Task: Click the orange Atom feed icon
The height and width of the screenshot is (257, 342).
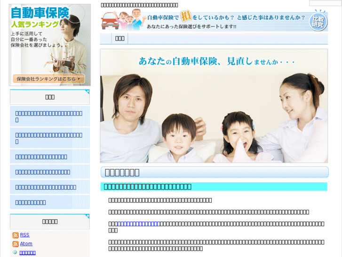Action: [16, 244]
